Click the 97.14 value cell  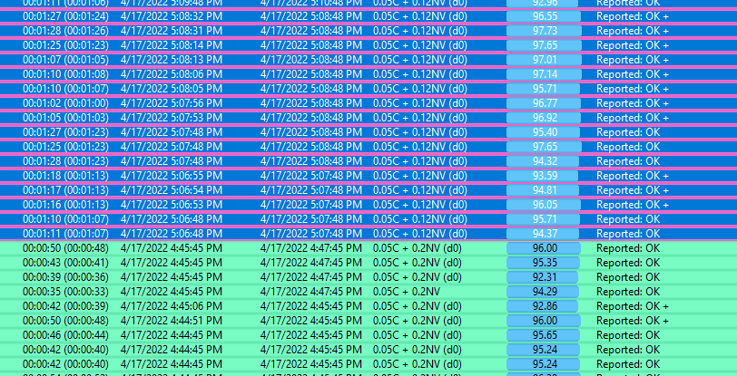(x=544, y=74)
